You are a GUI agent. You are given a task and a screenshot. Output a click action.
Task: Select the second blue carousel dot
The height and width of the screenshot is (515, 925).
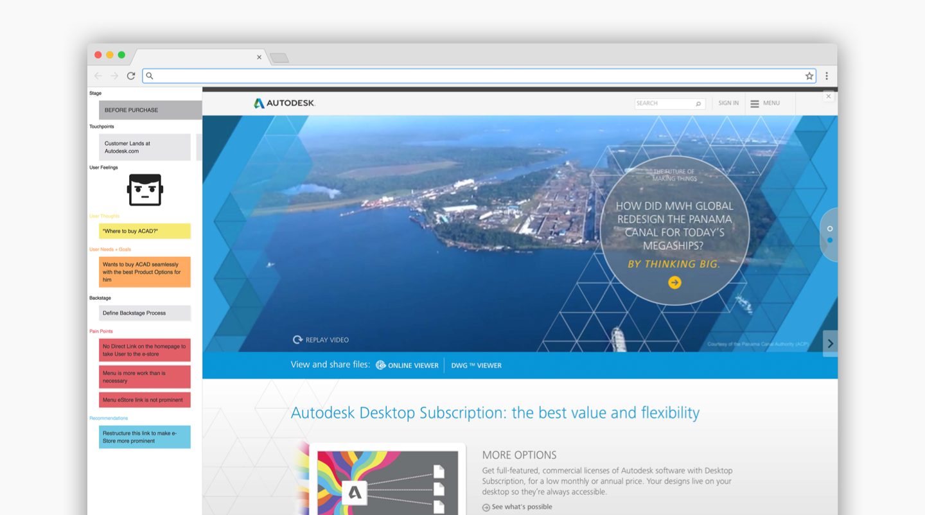click(830, 240)
